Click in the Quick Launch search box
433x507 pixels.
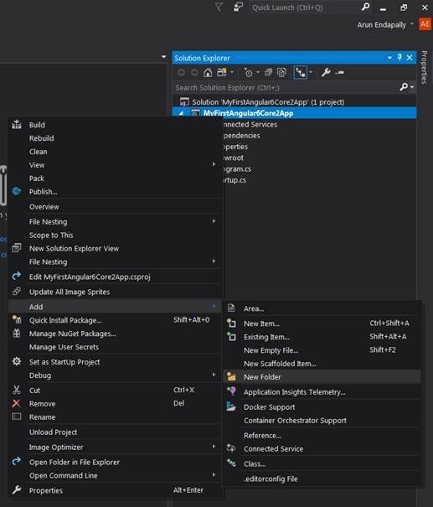coord(304,7)
